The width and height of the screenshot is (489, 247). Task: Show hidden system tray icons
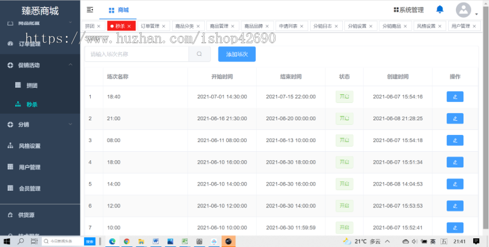(x=387, y=241)
